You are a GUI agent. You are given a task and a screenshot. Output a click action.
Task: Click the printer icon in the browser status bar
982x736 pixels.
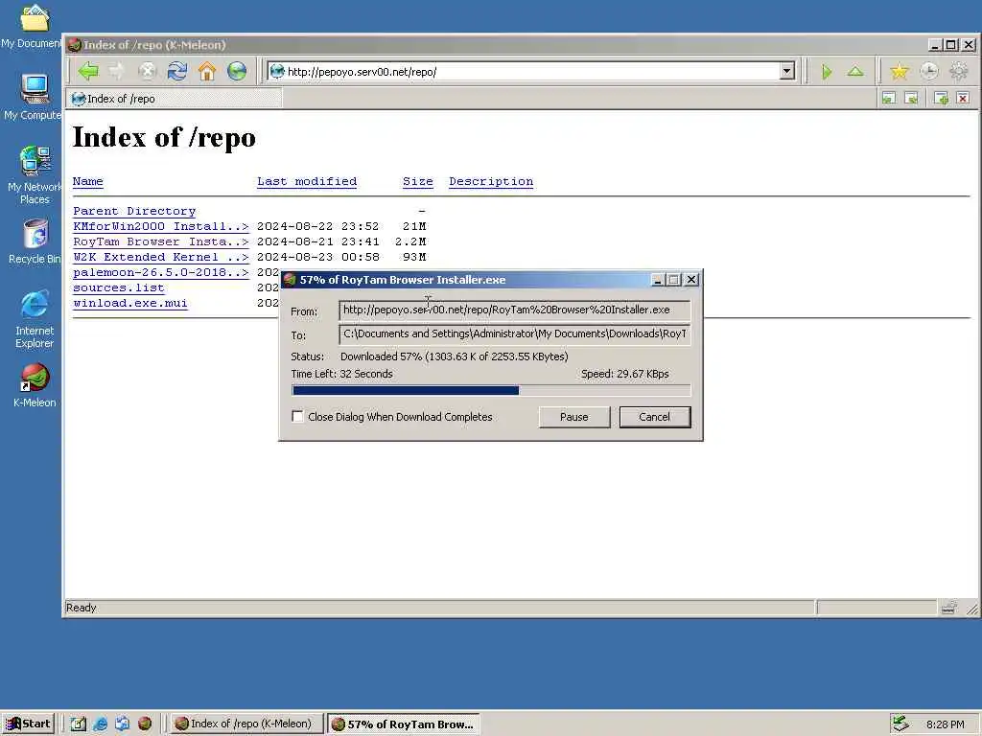click(948, 607)
